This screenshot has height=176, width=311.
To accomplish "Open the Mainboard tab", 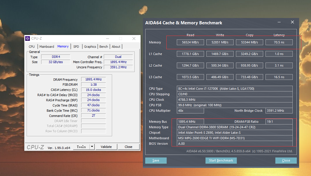I will pos(47,47).
